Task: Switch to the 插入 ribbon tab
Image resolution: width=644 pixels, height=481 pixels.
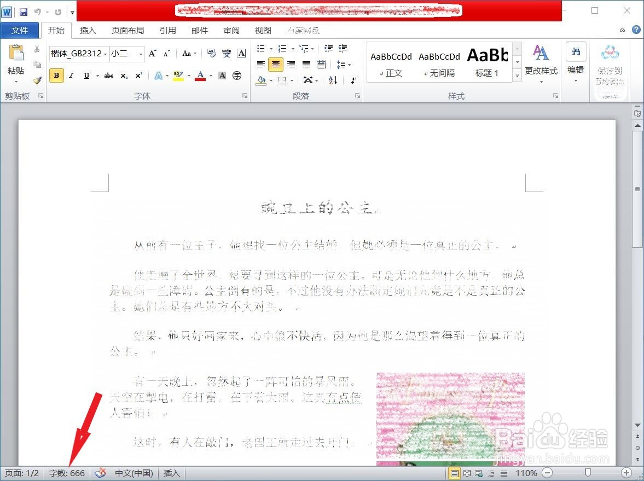Action: 88,31
